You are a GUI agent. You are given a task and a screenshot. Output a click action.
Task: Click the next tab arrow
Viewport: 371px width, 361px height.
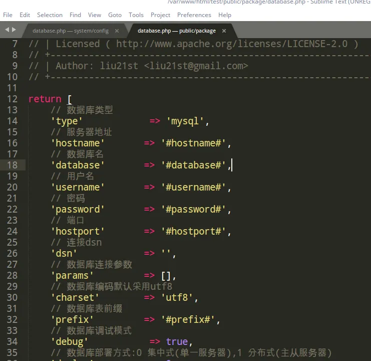coord(14,30)
